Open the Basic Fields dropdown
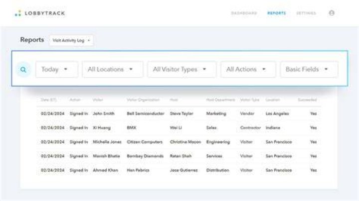 click(x=309, y=69)
